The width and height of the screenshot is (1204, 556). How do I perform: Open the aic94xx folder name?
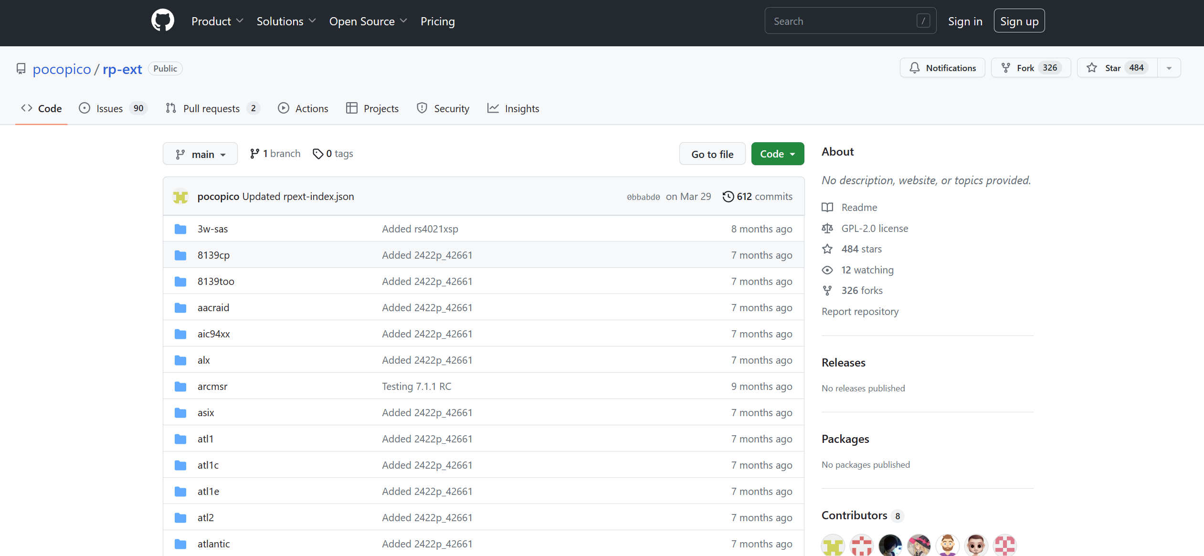pyautogui.click(x=214, y=334)
